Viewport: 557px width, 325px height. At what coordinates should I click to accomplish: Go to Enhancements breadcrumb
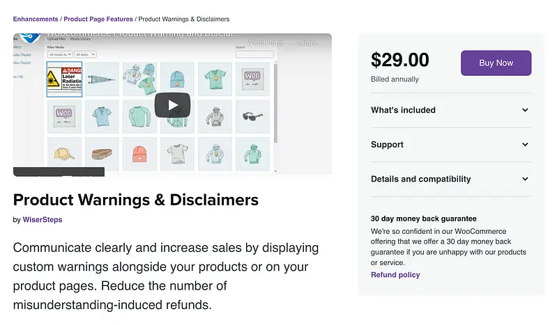(35, 19)
